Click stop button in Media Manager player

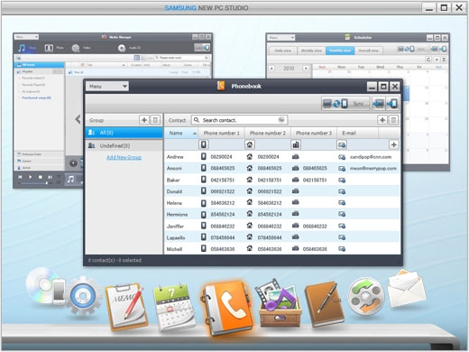point(40,177)
